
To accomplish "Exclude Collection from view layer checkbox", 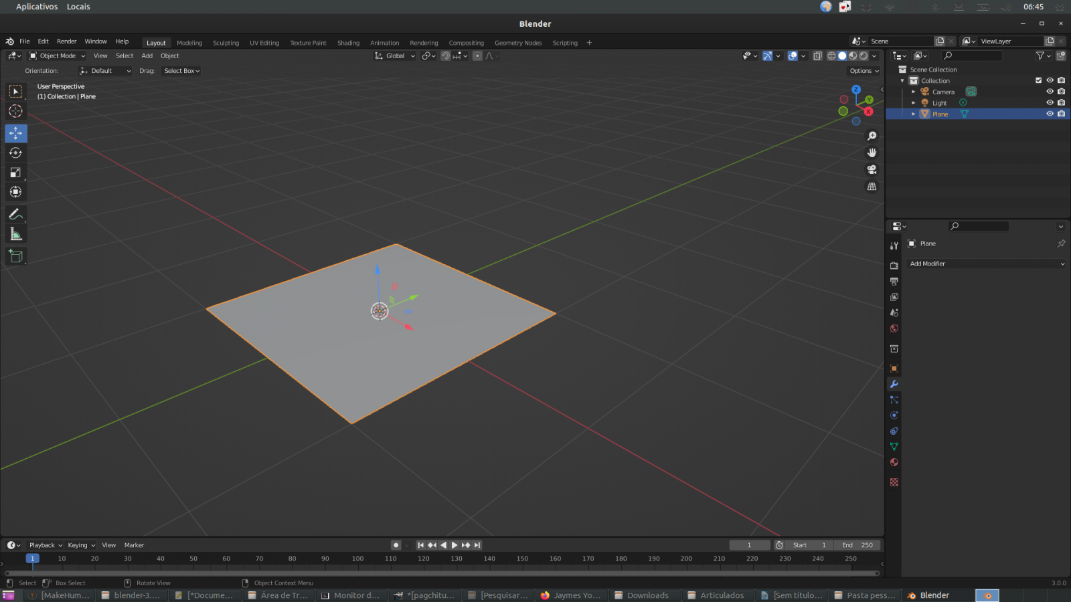I will point(1039,80).
